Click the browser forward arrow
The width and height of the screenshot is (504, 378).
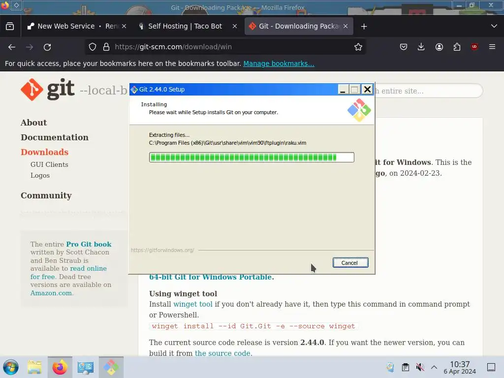(x=30, y=47)
